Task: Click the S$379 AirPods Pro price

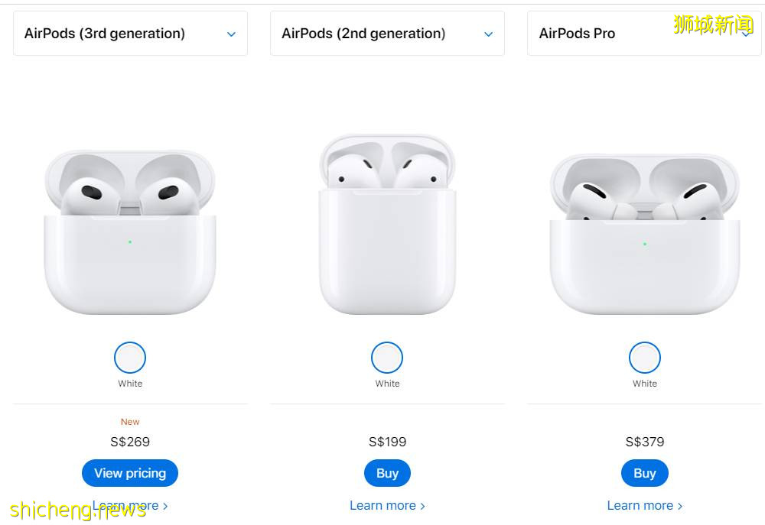Action: click(x=645, y=442)
